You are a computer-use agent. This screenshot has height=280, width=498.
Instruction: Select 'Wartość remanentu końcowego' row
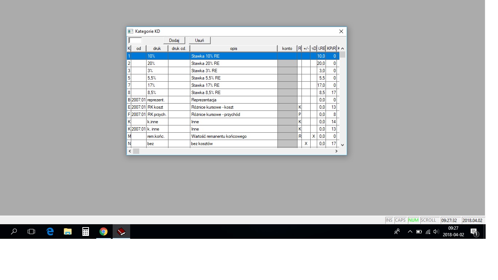click(x=233, y=136)
